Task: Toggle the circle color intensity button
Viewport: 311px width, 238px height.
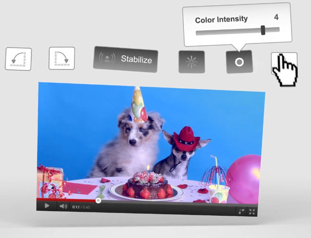Action: (239, 62)
